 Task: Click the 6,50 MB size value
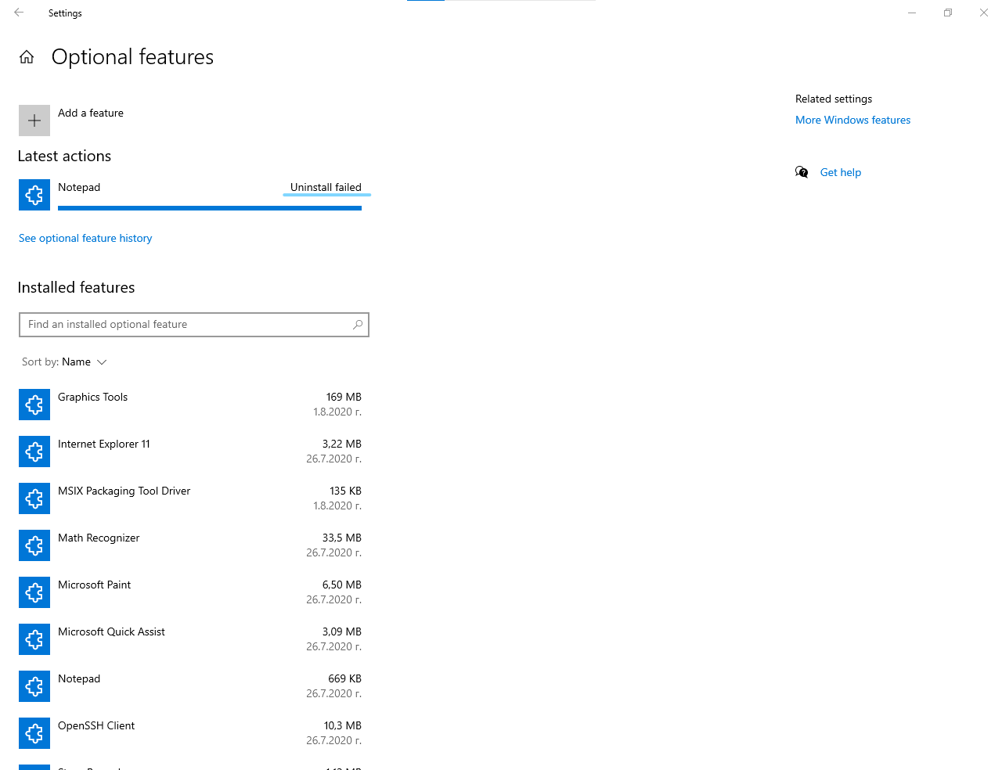click(x=341, y=585)
